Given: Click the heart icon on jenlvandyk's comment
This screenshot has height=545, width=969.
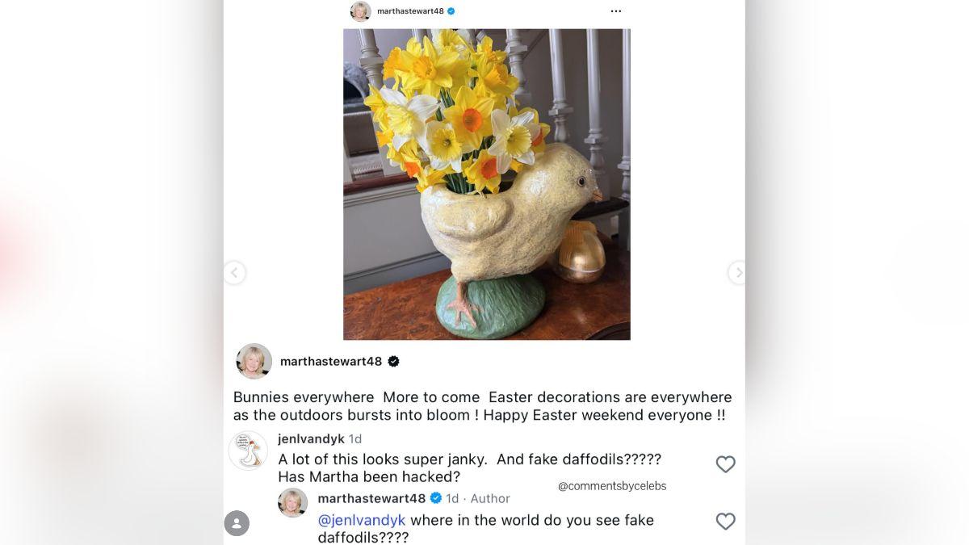Looking at the screenshot, I should pyautogui.click(x=725, y=464).
